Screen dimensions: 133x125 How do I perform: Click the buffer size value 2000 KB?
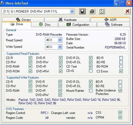click(120, 39)
